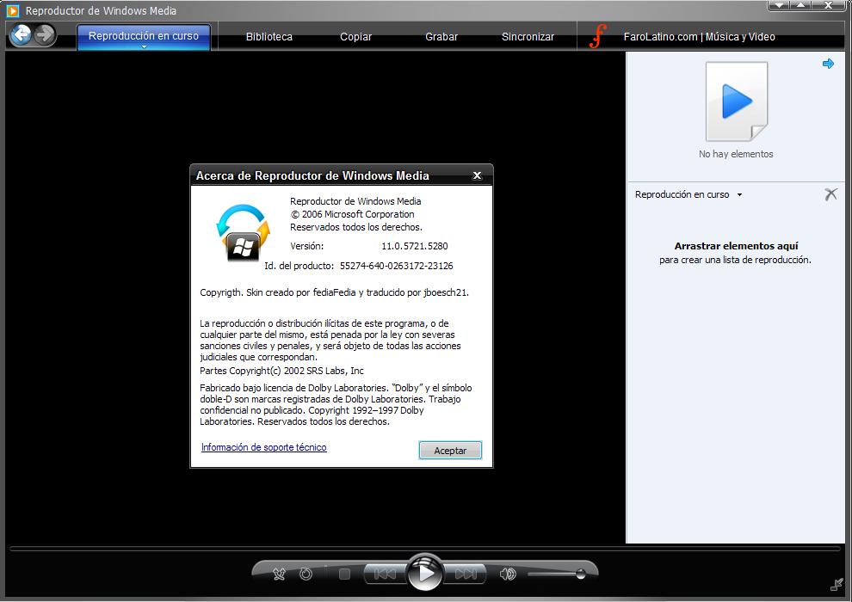Open Información de soporte técnico link

tap(264, 447)
